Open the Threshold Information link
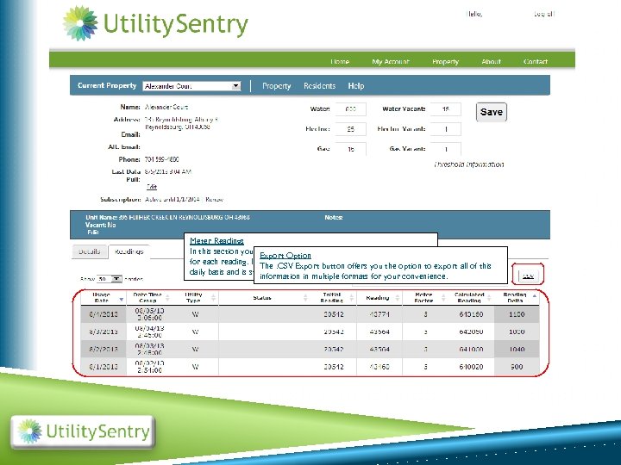 tap(469, 164)
